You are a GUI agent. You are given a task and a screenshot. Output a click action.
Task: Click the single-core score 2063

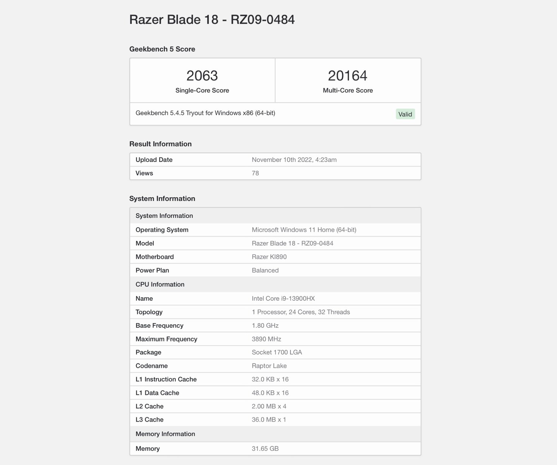[x=202, y=76]
